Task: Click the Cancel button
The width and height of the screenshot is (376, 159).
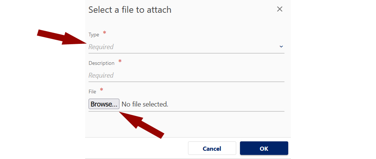Action: (212, 148)
